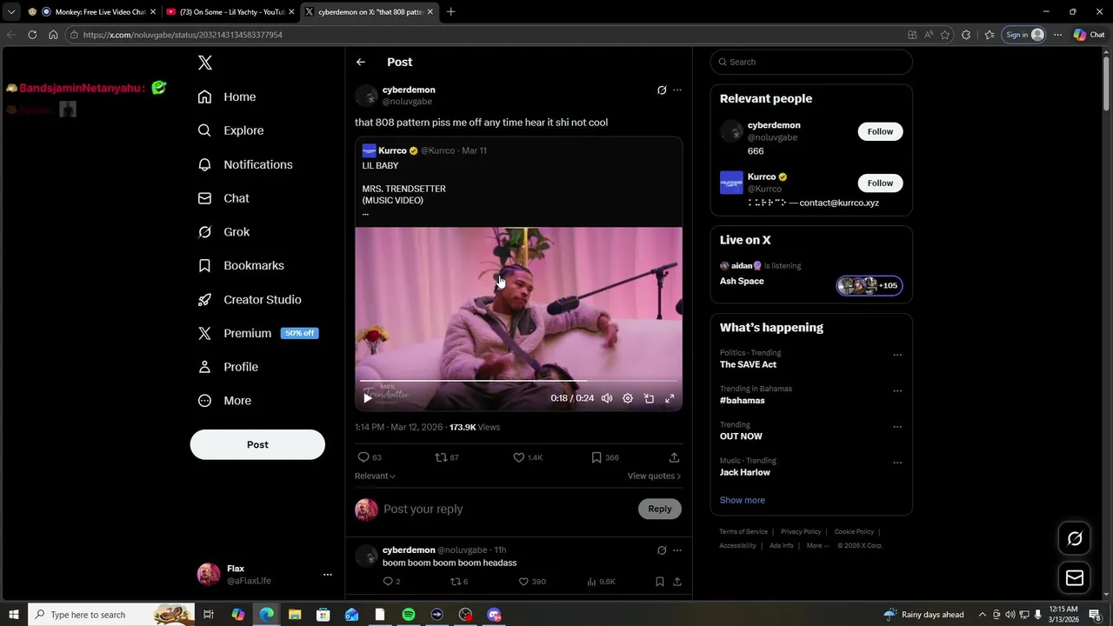Open the video settings gear
Viewport: 1113px width, 626px height.
(628, 398)
